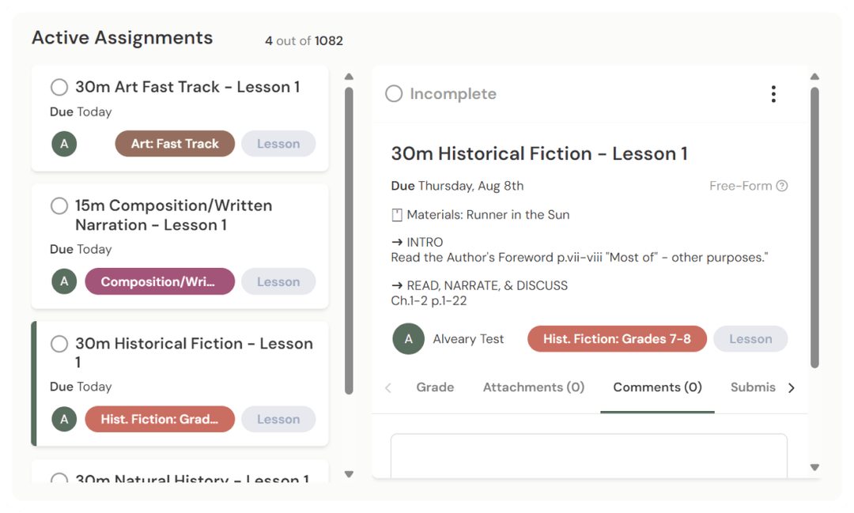Click avatar on Historical Fiction list card
The width and height of the screenshot is (854, 513).
click(x=64, y=419)
